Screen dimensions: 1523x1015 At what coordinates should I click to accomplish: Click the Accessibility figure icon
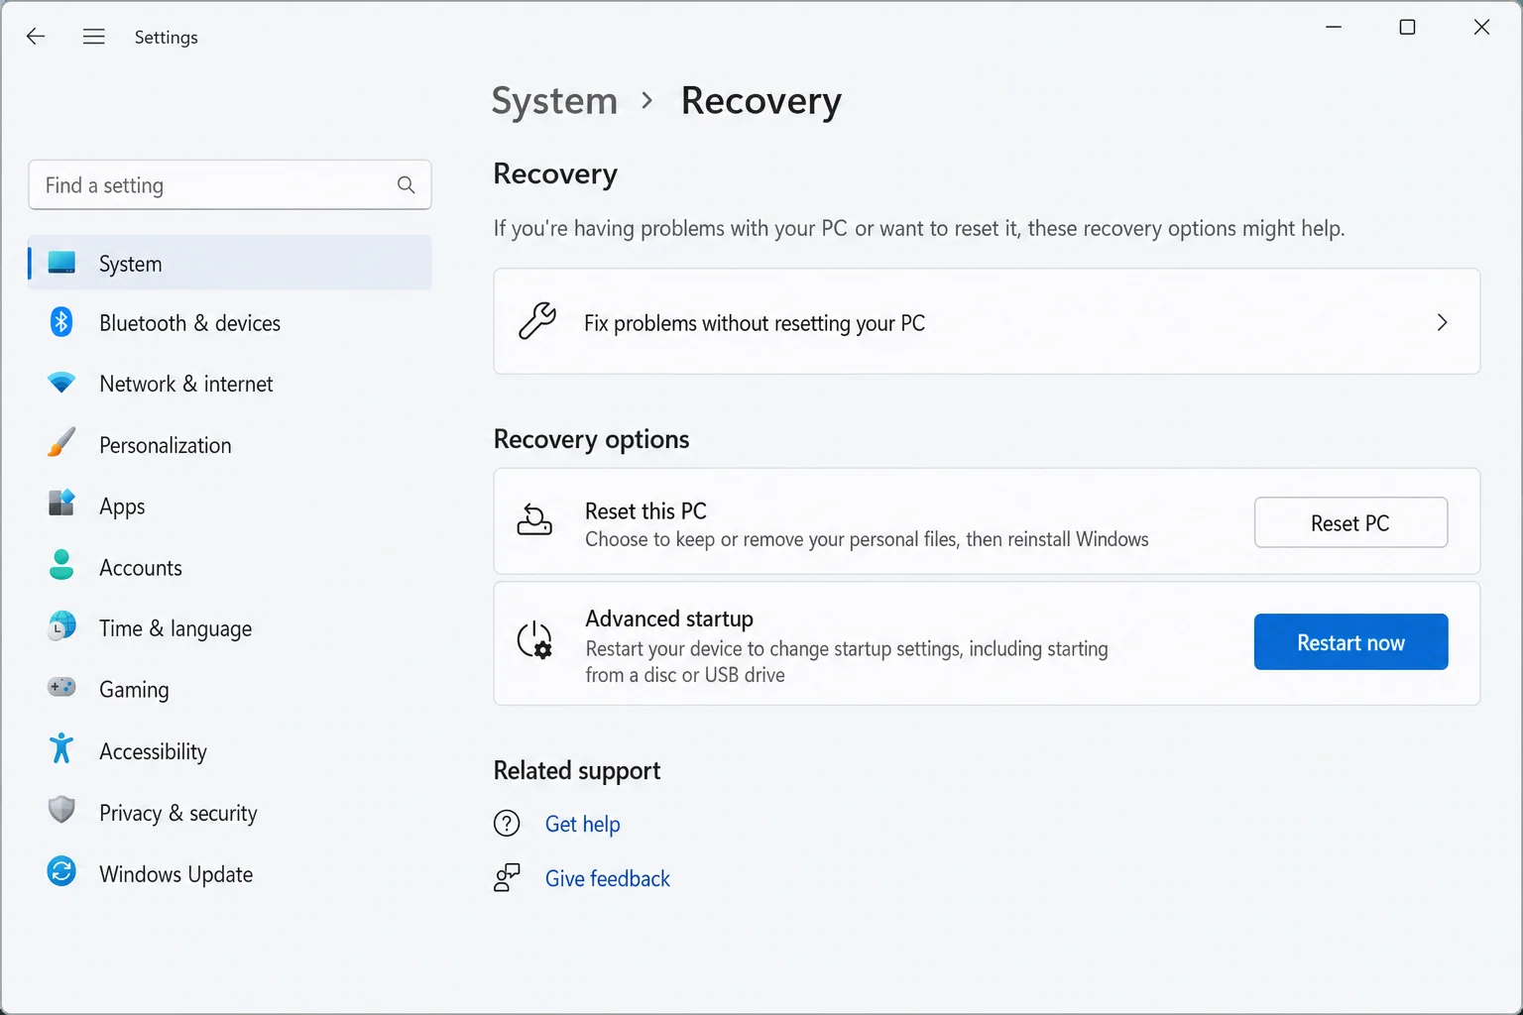pyautogui.click(x=61, y=748)
